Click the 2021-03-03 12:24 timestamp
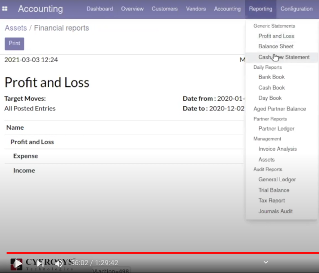Image resolution: width=319 pixels, height=273 pixels. click(x=31, y=59)
